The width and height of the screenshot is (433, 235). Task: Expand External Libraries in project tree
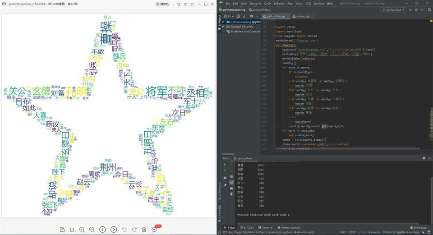tap(223, 27)
